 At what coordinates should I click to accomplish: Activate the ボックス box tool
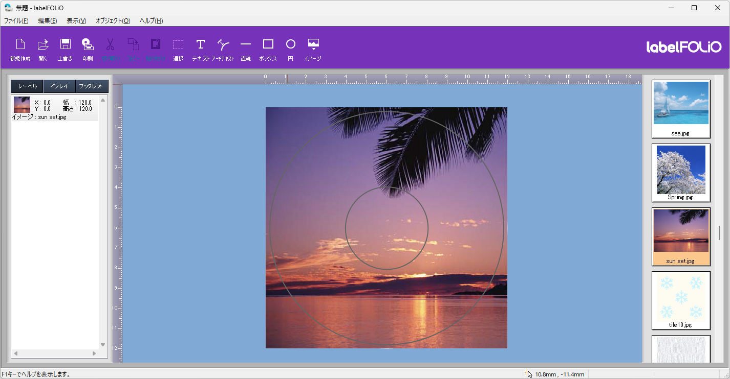click(268, 50)
